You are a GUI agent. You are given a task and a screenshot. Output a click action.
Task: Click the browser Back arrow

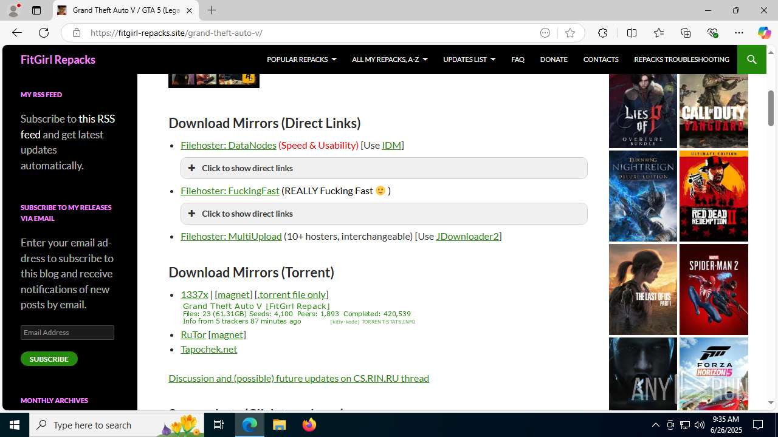tap(16, 33)
